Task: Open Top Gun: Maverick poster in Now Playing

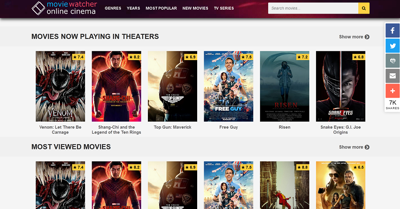Action: 172,86
